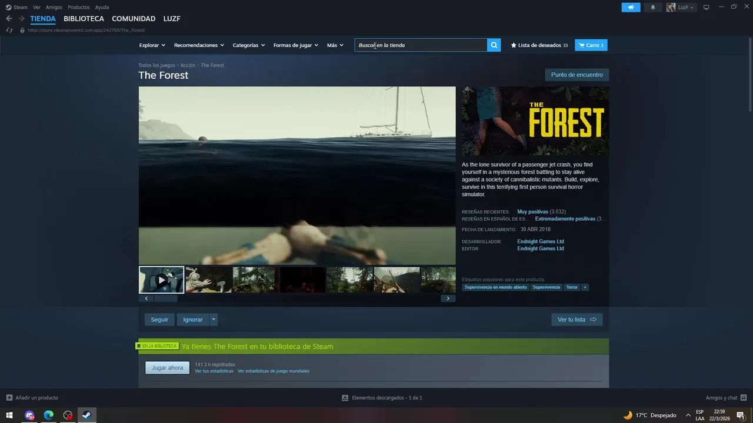Screen dimensions: 753x423
Task: Open the Productos menu
Action: pyautogui.click(x=78, y=7)
